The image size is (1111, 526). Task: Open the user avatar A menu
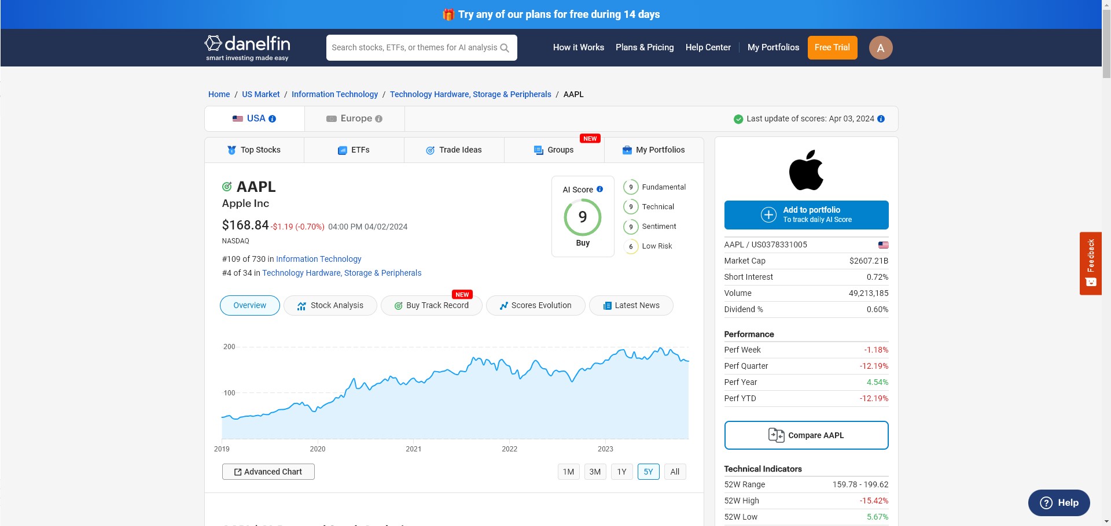tap(881, 48)
